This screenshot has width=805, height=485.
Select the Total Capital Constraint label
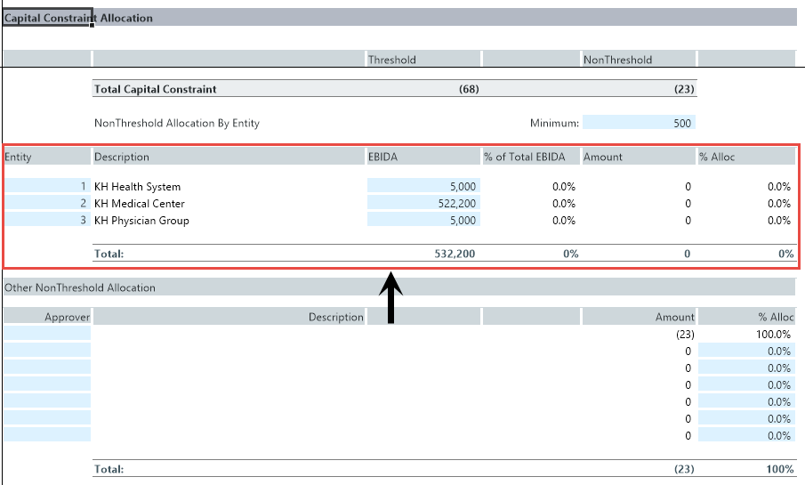coord(156,89)
